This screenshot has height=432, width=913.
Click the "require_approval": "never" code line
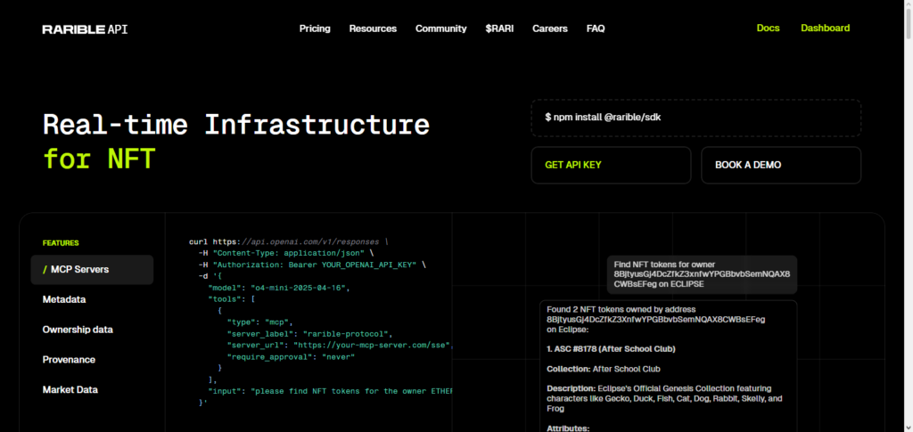291,356
